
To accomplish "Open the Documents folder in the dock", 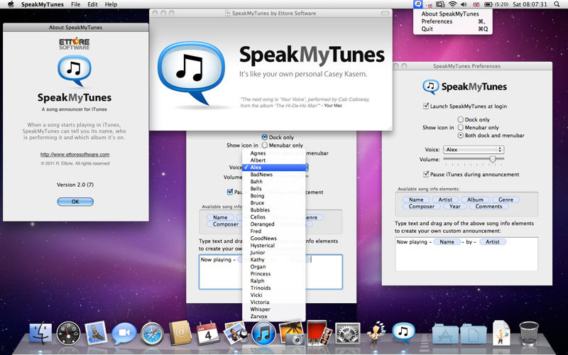I will click(x=474, y=334).
